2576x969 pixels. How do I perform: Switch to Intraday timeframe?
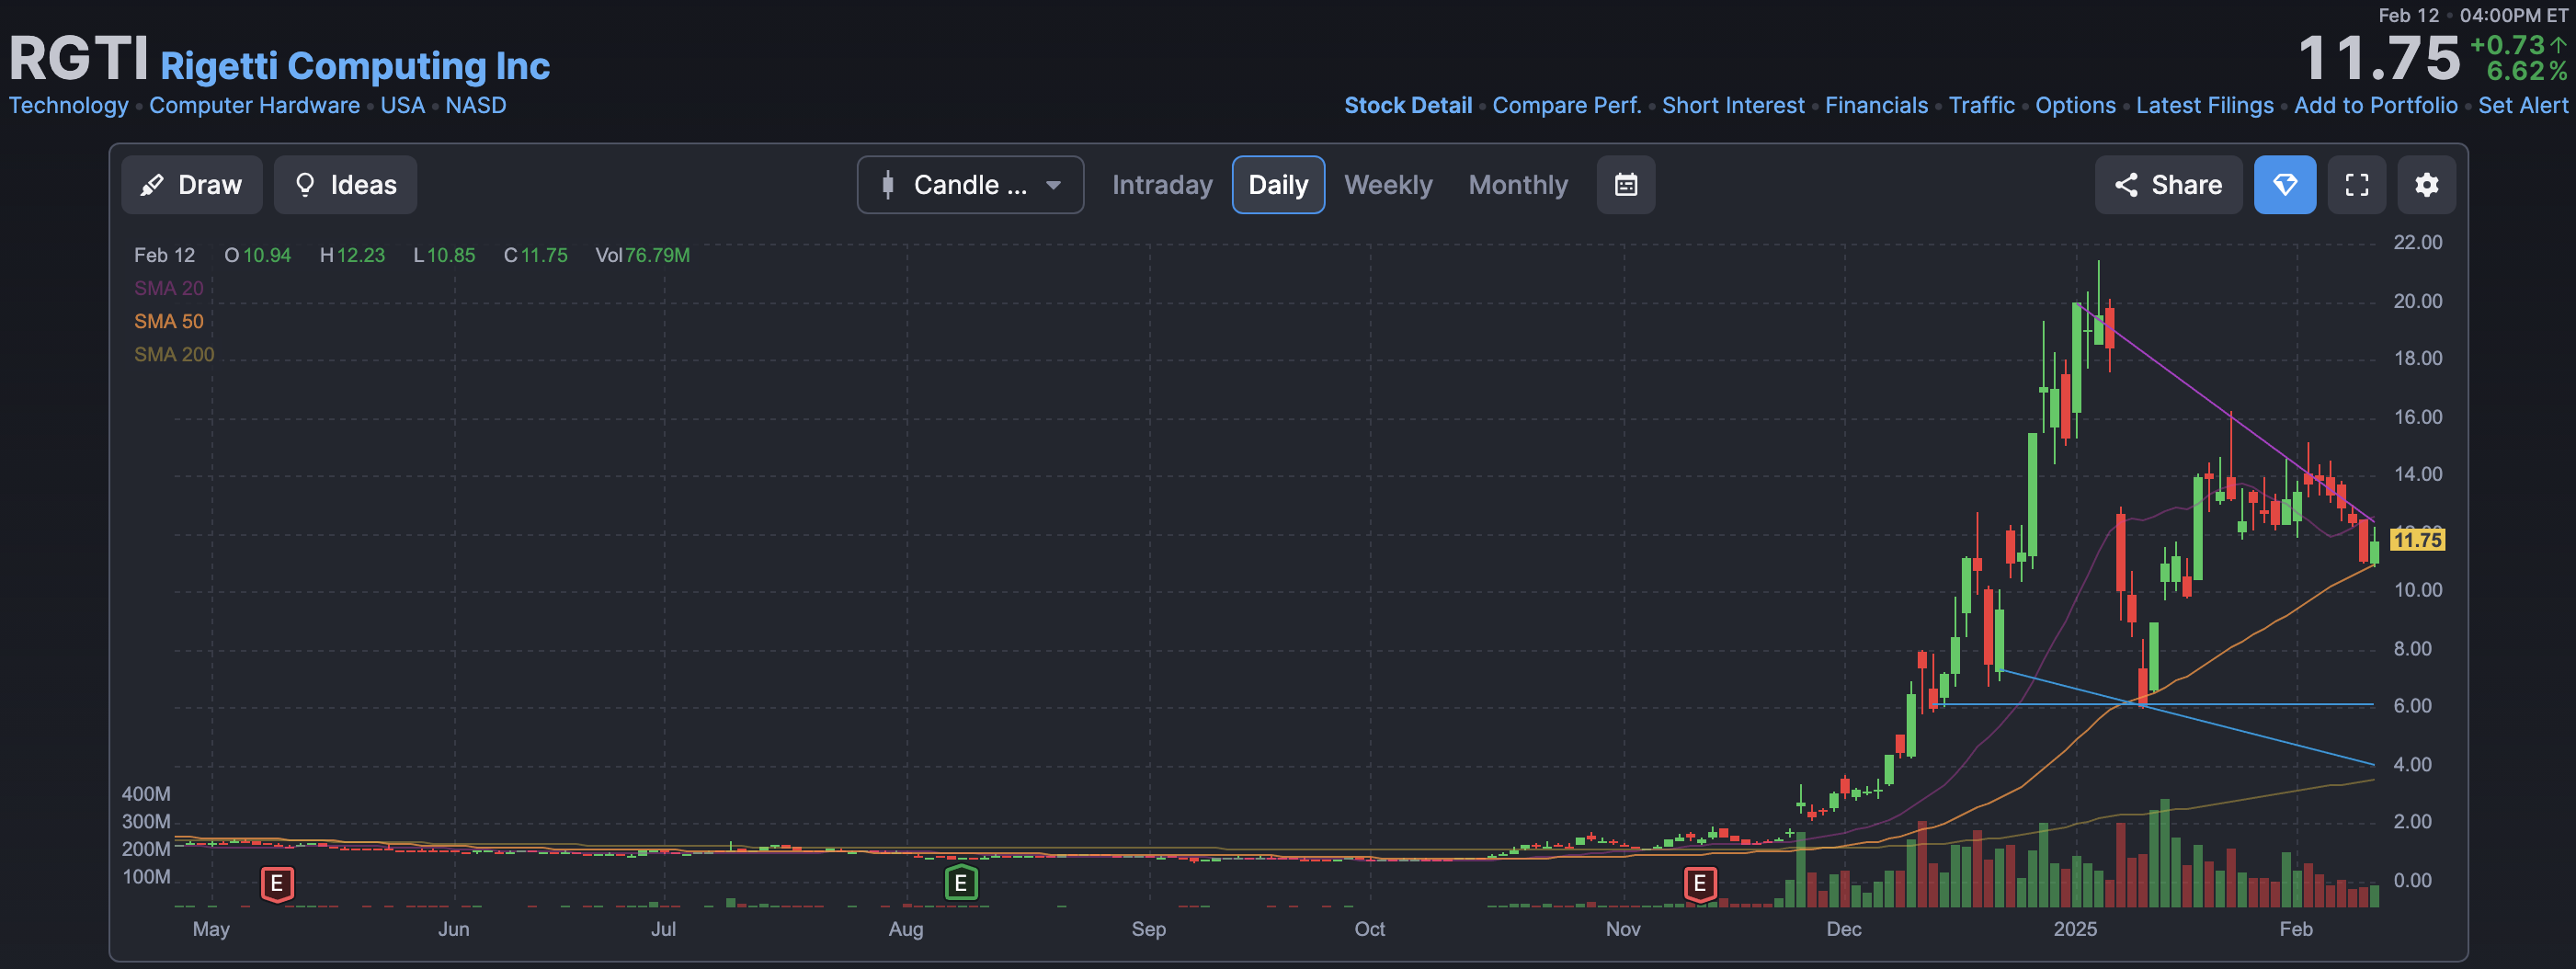coord(1162,185)
